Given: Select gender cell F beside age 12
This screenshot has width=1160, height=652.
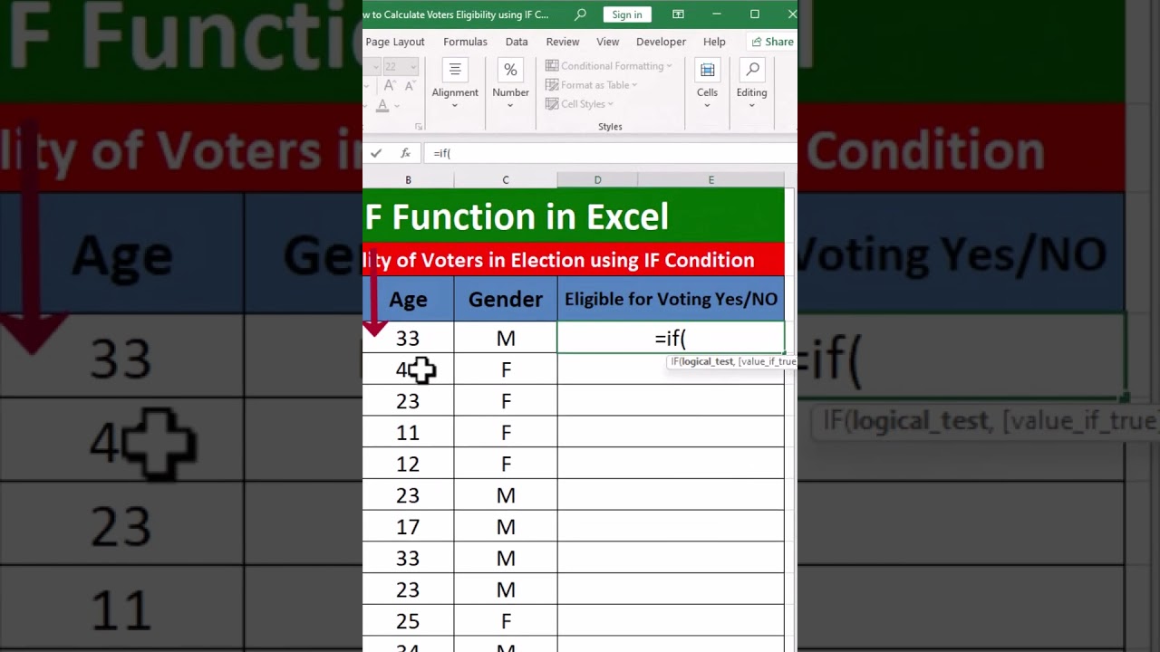Looking at the screenshot, I should point(506,464).
